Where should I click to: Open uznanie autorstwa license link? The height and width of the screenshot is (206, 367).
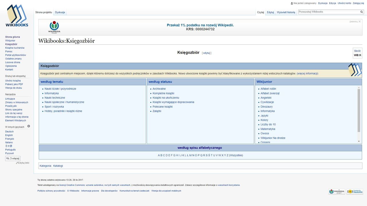(x=95, y=185)
